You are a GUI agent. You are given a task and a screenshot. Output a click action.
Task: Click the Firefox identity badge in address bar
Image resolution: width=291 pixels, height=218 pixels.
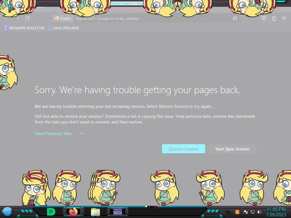point(63,18)
